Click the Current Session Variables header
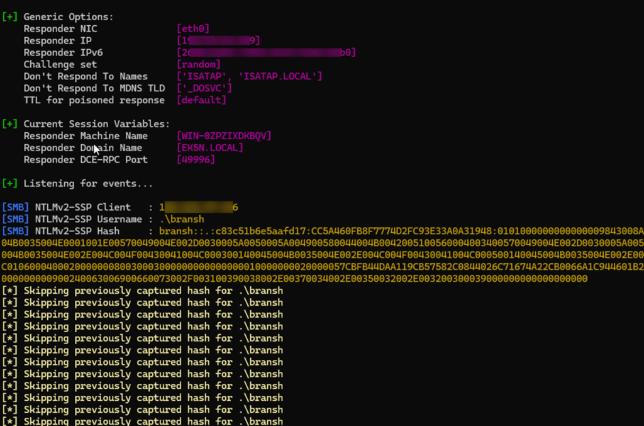Image resolution: width=644 pixels, height=426 pixels. point(96,125)
